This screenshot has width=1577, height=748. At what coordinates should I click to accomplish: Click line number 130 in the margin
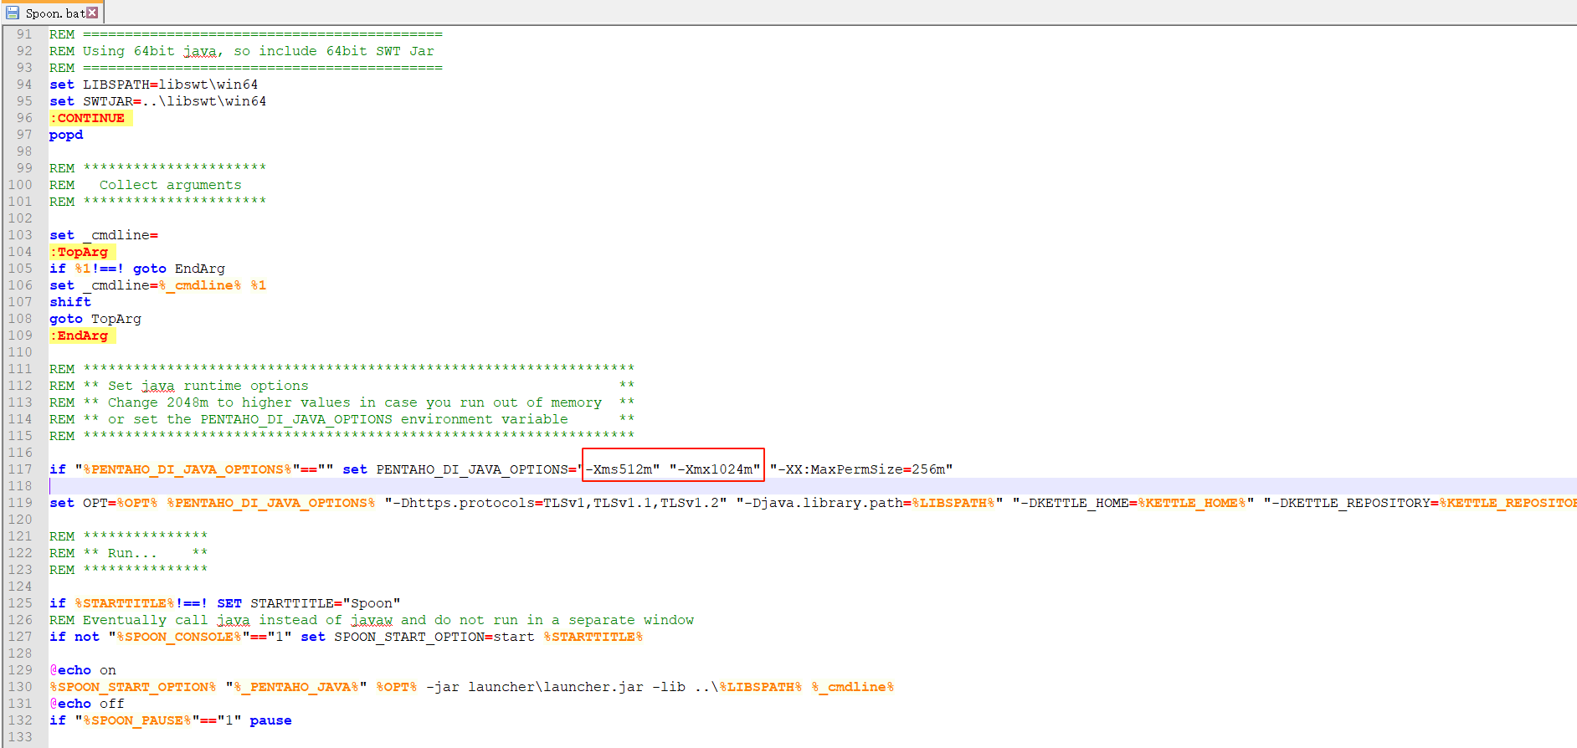click(x=20, y=687)
